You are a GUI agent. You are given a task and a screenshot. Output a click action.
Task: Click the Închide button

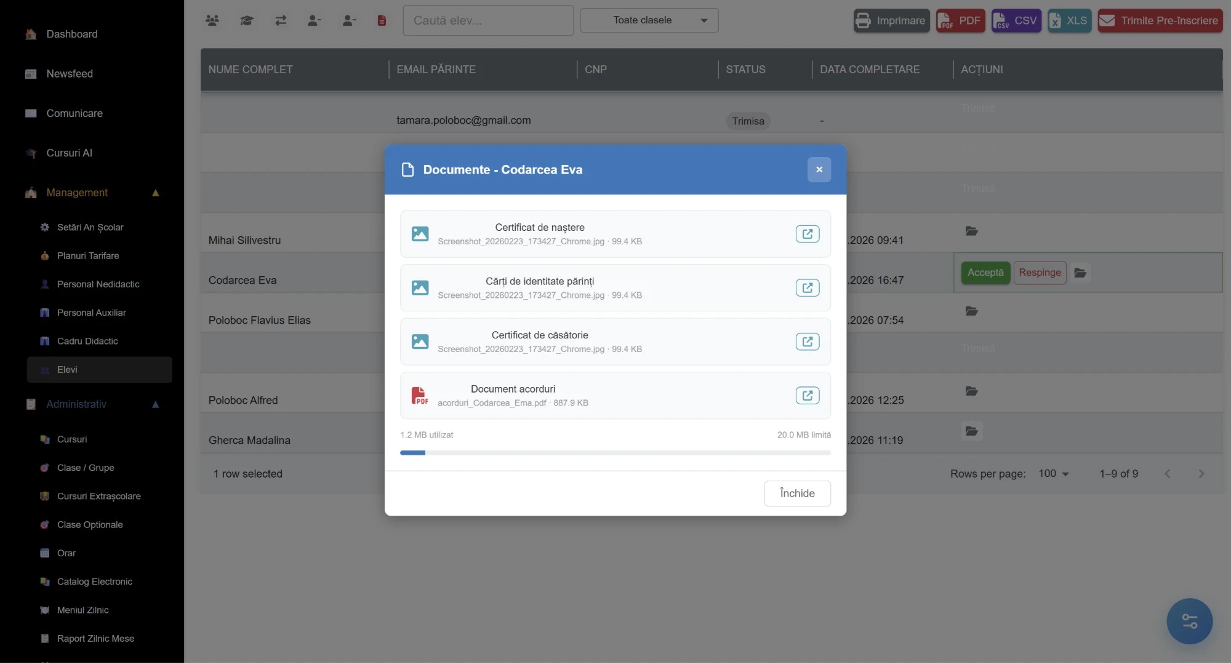click(x=797, y=494)
